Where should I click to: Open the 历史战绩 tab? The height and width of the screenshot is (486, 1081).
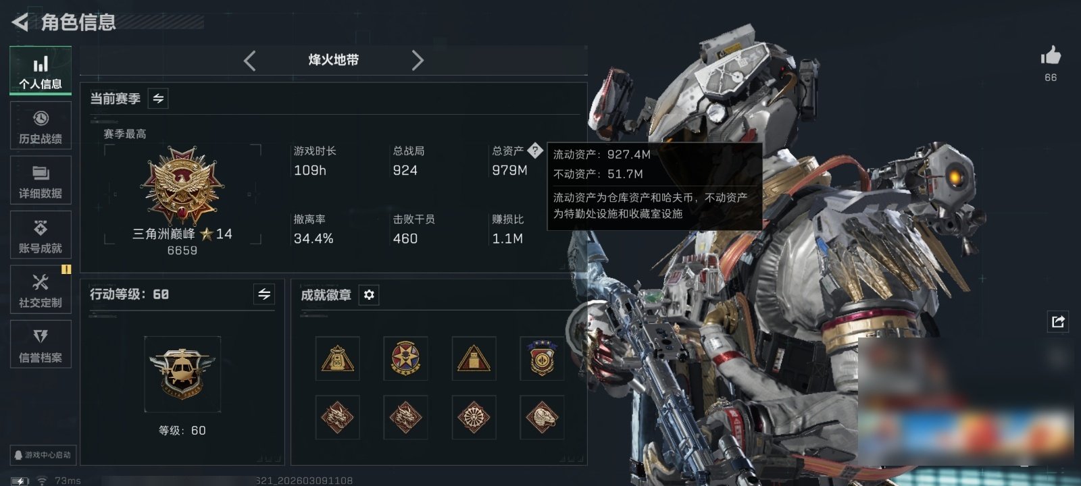pyautogui.click(x=41, y=126)
